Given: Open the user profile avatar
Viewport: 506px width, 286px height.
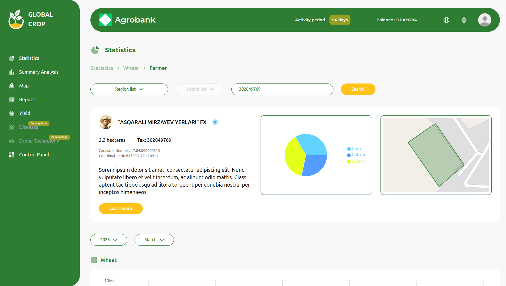Looking at the screenshot, I should pos(484,20).
